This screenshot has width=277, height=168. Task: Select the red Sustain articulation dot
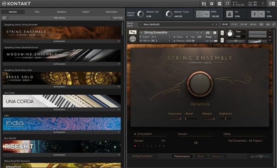[x=135, y=146]
